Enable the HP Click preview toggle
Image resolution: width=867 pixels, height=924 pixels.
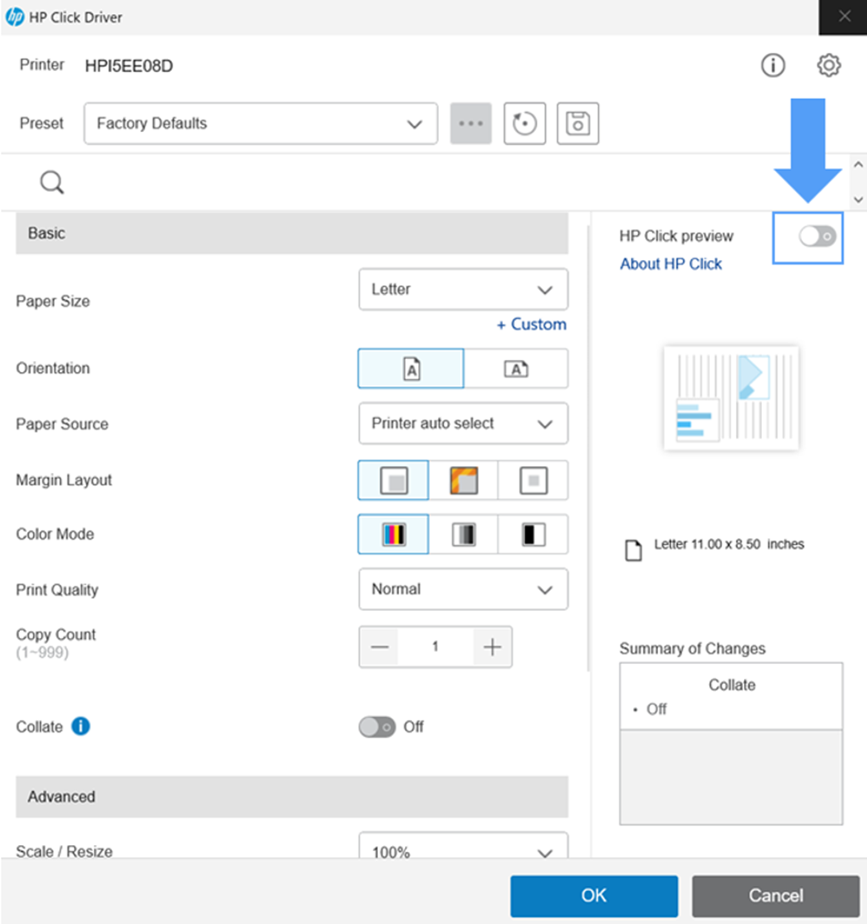point(818,236)
